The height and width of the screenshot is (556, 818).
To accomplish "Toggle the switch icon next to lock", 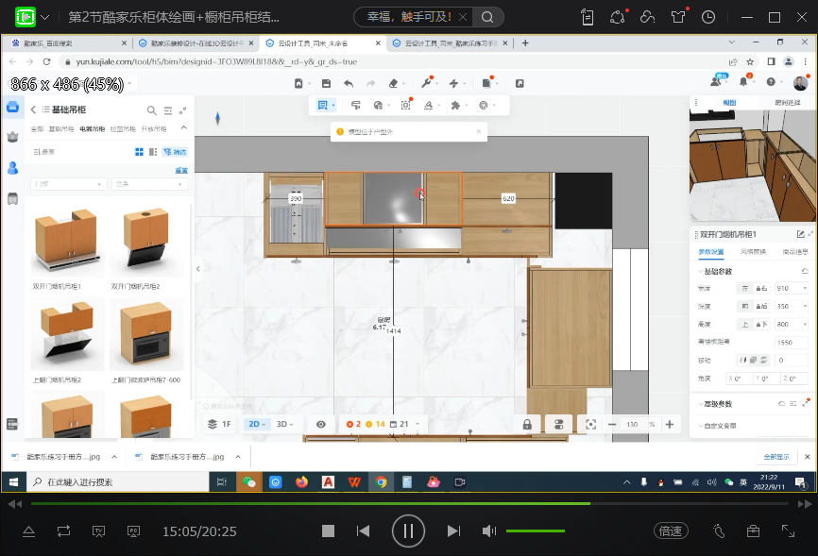I will (558, 425).
